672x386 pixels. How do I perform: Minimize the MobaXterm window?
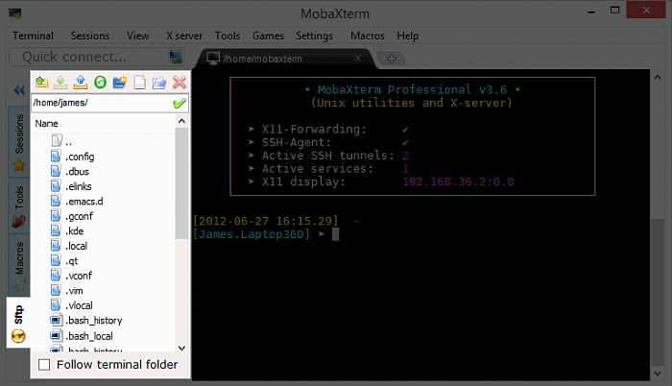click(591, 12)
